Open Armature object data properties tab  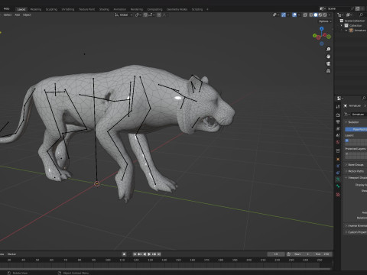click(338, 180)
